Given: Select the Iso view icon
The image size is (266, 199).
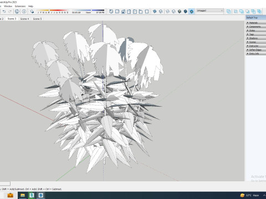Looking at the screenshot, I should 111,12.
